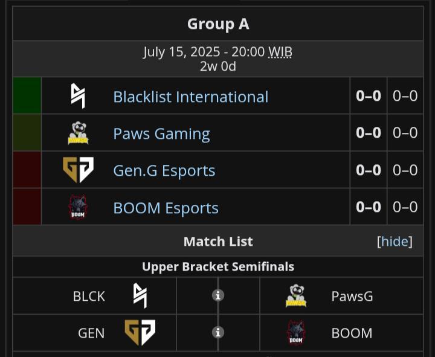Click the BOOM logo in the match list
Viewport: 435px width, 357px height.
tap(295, 333)
